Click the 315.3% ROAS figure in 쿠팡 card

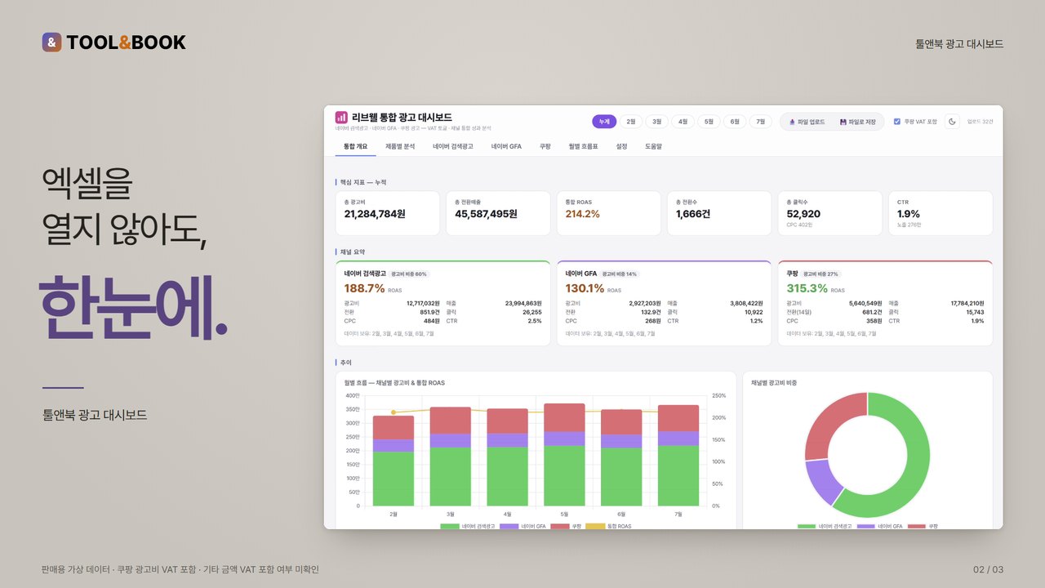(x=807, y=288)
